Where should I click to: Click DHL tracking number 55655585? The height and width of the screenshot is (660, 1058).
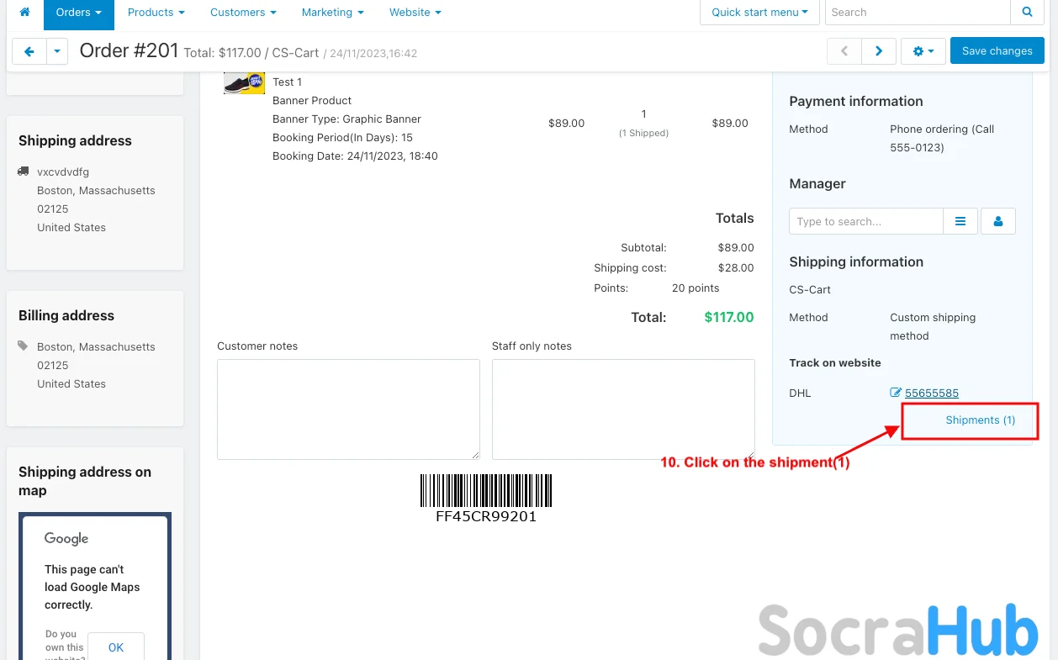[931, 393]
